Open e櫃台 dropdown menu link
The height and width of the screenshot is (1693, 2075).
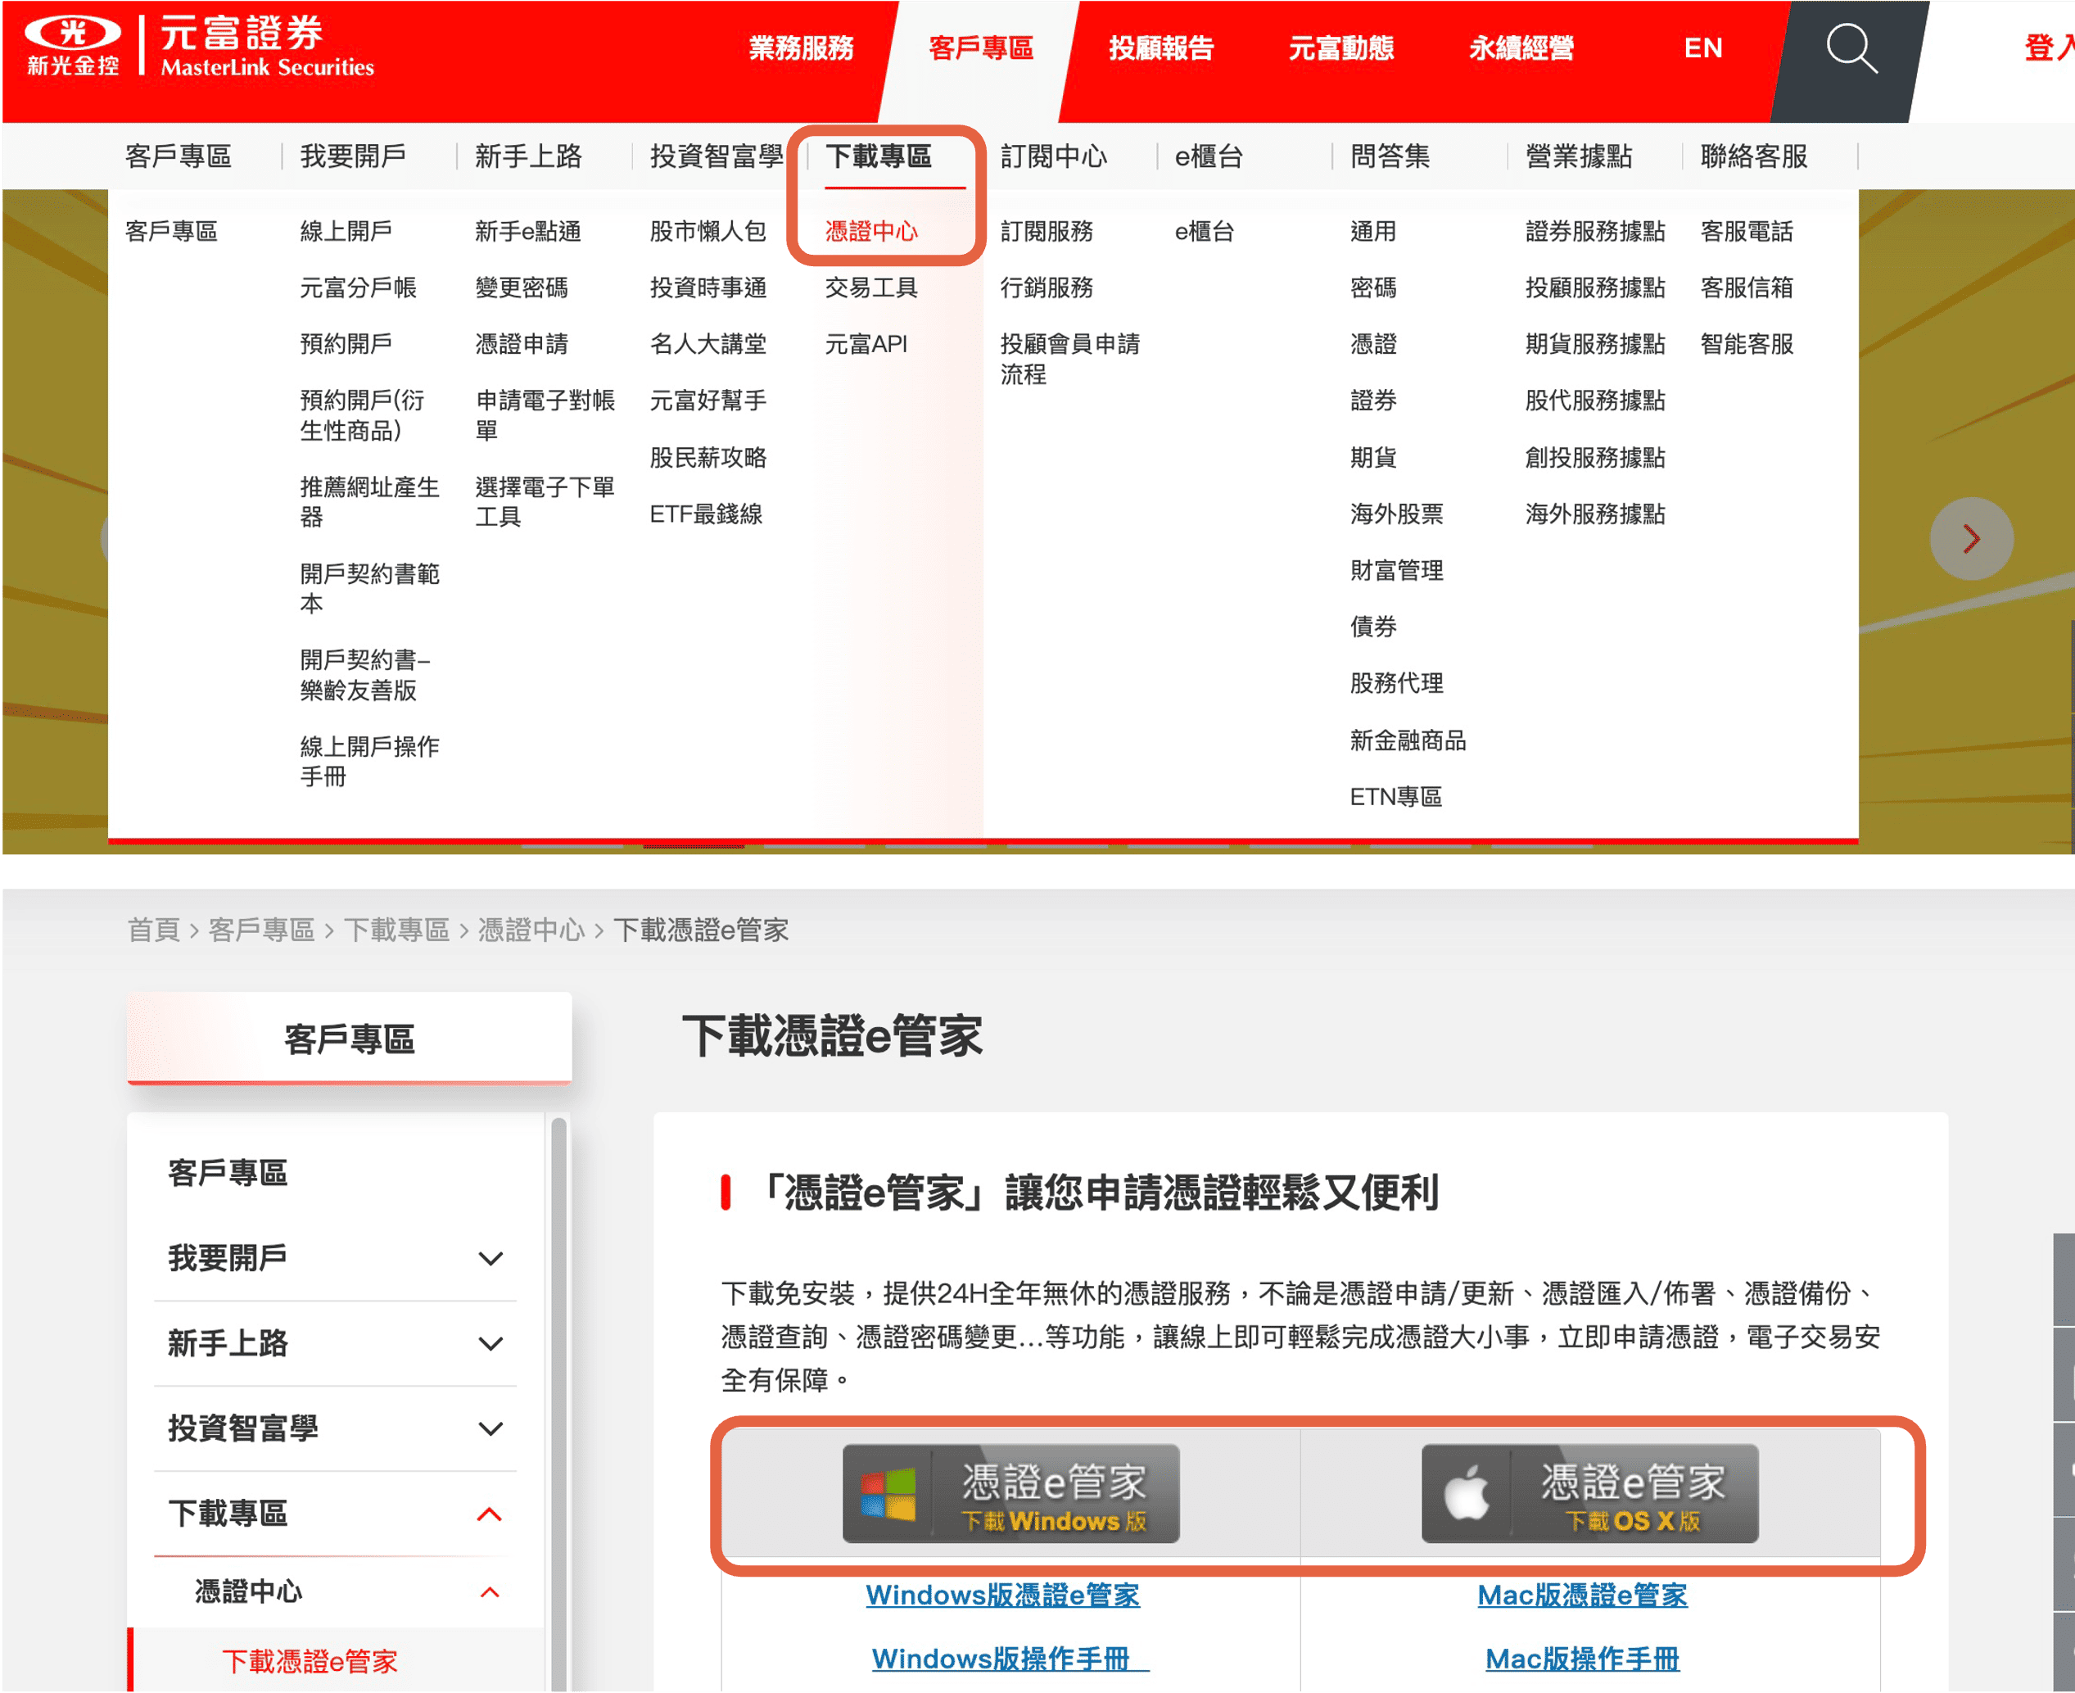pyautogui.click(x=1205, y=231)
